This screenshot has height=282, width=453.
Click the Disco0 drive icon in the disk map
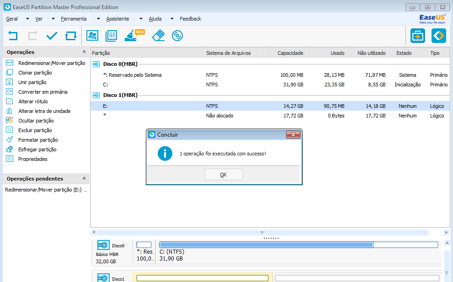click(x=103, y=245)
